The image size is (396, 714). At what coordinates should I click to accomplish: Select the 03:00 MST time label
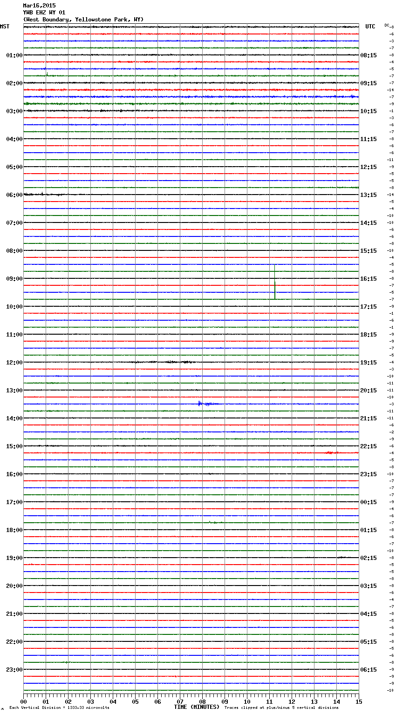tap(14, 111)
